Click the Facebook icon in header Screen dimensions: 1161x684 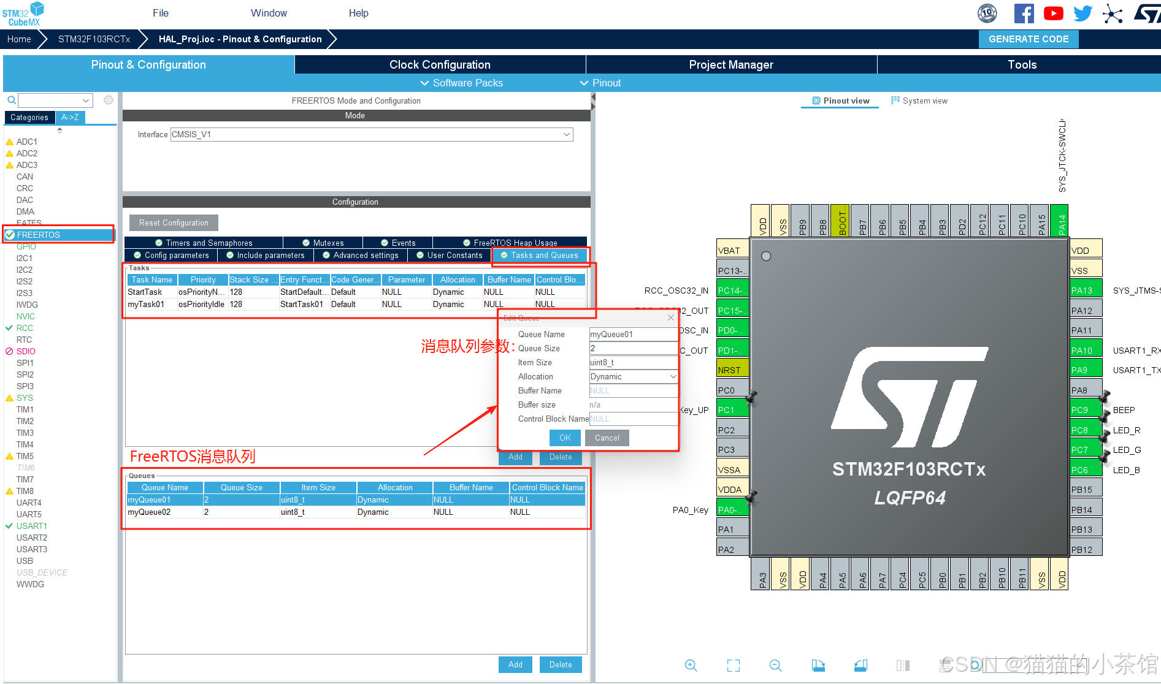pos(1024,13)
